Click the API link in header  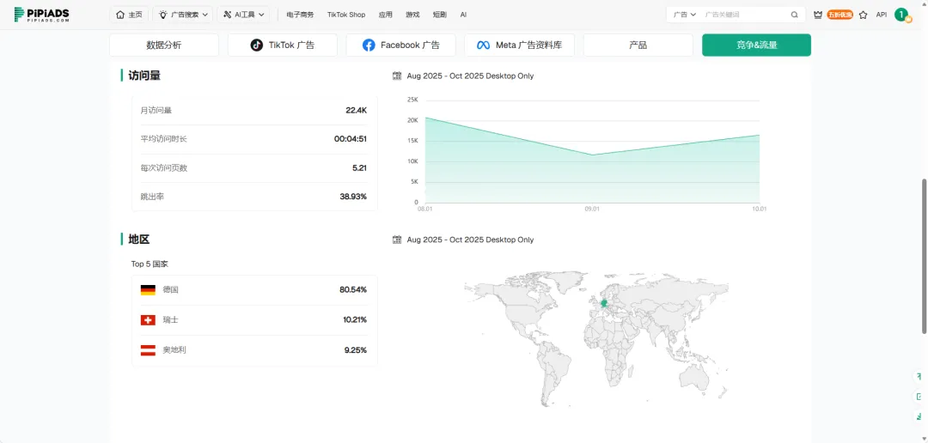881,15
